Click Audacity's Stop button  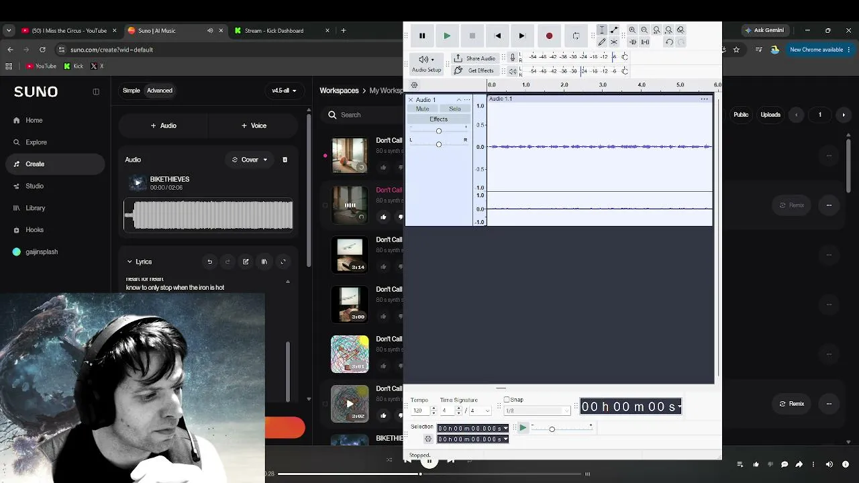(472, 36)
